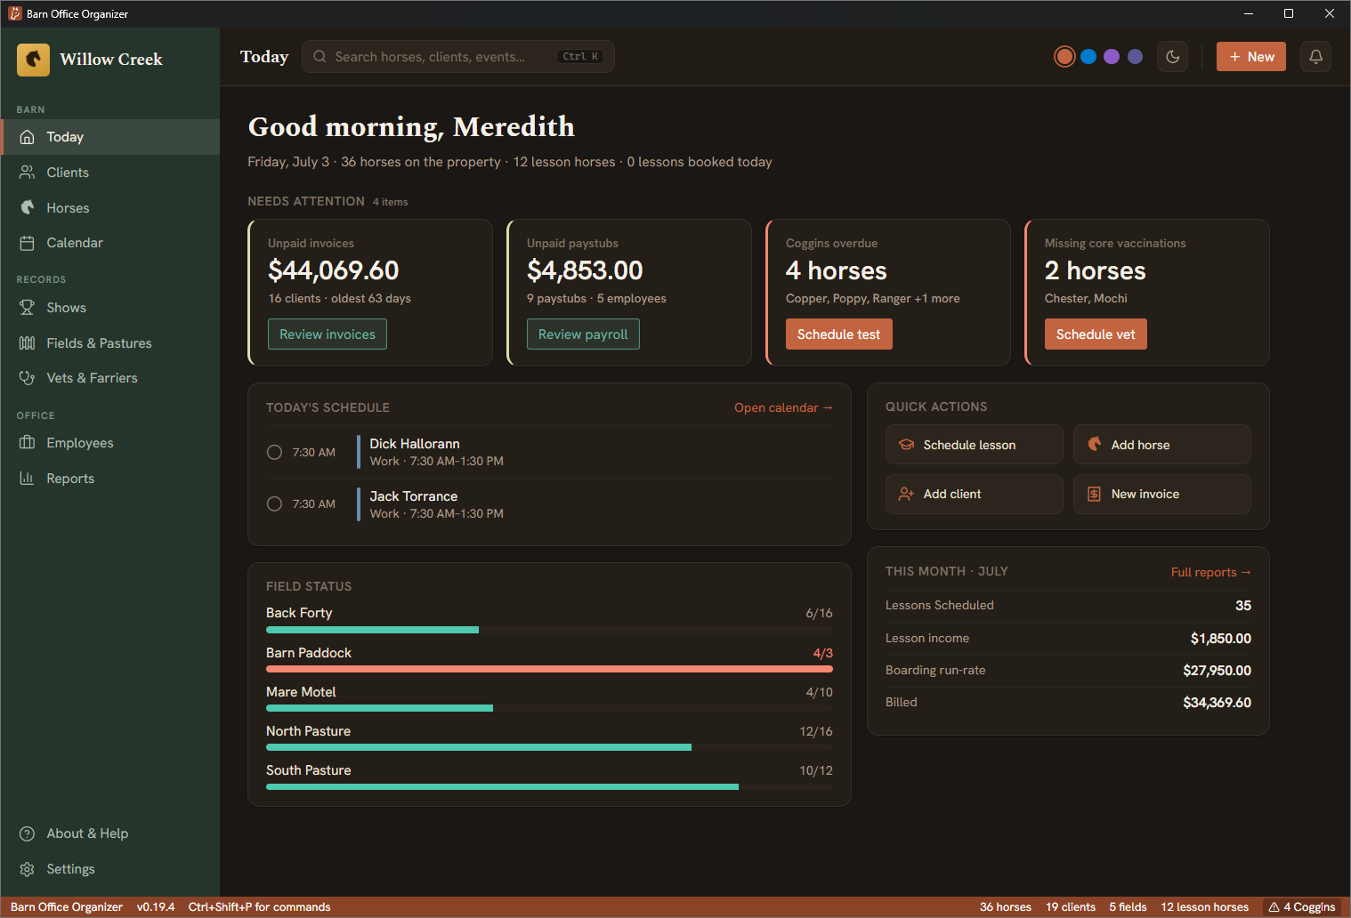Click the search magnifier icon
The height and width of the screenshot is (918, 1351).
(x=320, y=56)
